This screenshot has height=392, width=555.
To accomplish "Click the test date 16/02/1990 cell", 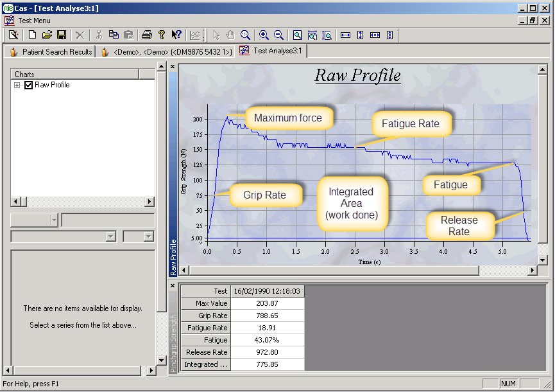I will tap(268, 291).
